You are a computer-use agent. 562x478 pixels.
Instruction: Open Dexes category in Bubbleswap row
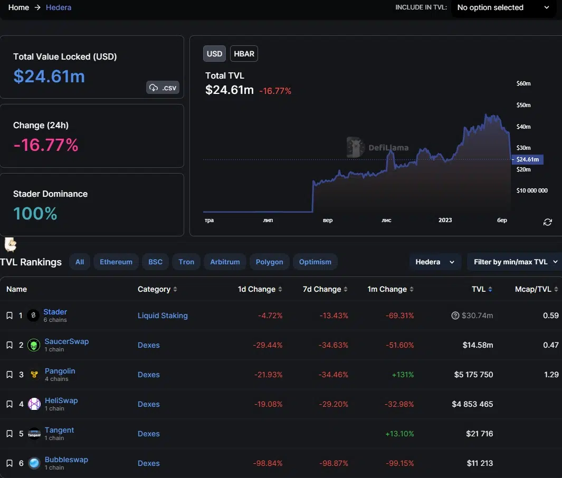[x=149, y=463]
